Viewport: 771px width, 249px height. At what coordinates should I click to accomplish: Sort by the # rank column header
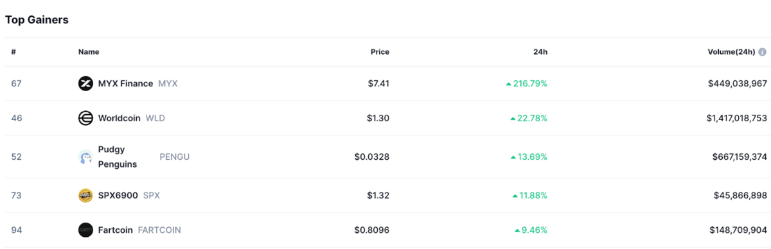coord(13,52)
